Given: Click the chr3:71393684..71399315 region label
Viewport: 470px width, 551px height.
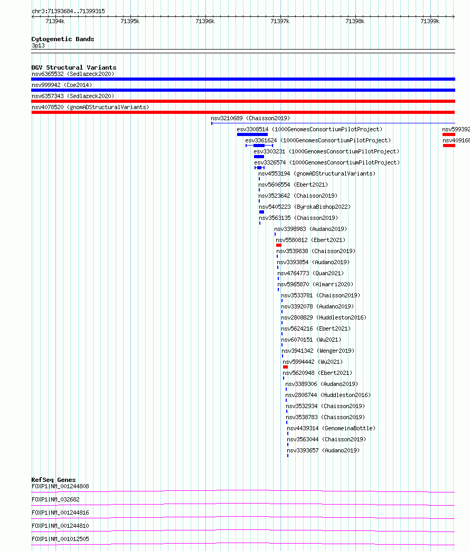Looking at the screenshot, I should [x=68, y=11].
